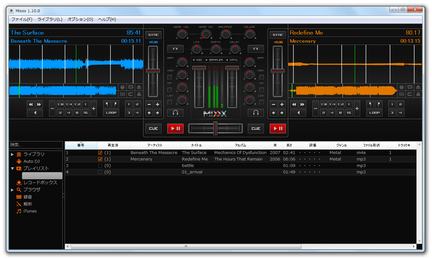The height and width of the screenshot is (259, 432).
Task: Toggle right channel HIGH kill box
Action: (x=262, y=77)
